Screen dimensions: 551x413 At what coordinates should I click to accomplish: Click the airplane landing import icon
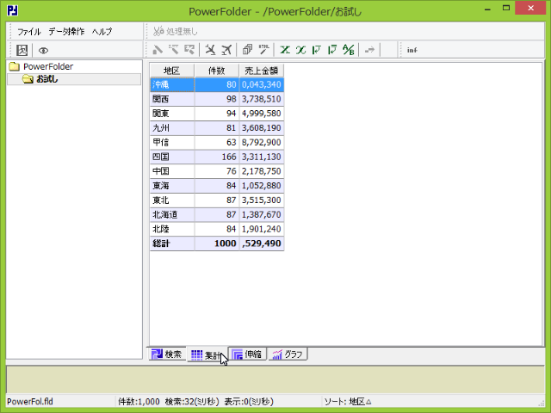tap(210, 50)
